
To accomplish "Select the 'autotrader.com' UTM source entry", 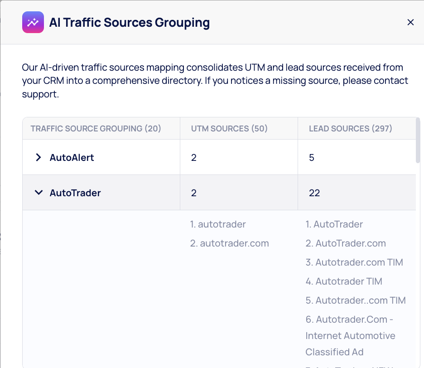I will pyautogui.click(x=230, y=243).
